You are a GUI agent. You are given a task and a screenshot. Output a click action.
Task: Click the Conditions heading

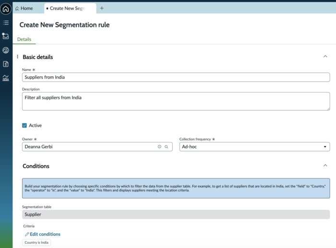pos(36,166)
